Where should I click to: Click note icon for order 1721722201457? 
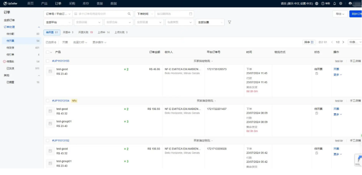tap(316, 113)
